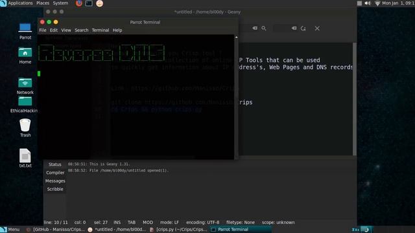Click the search magnifier icon in Geany toolbar
415x233 pixels.
click(x=264, y=28)
